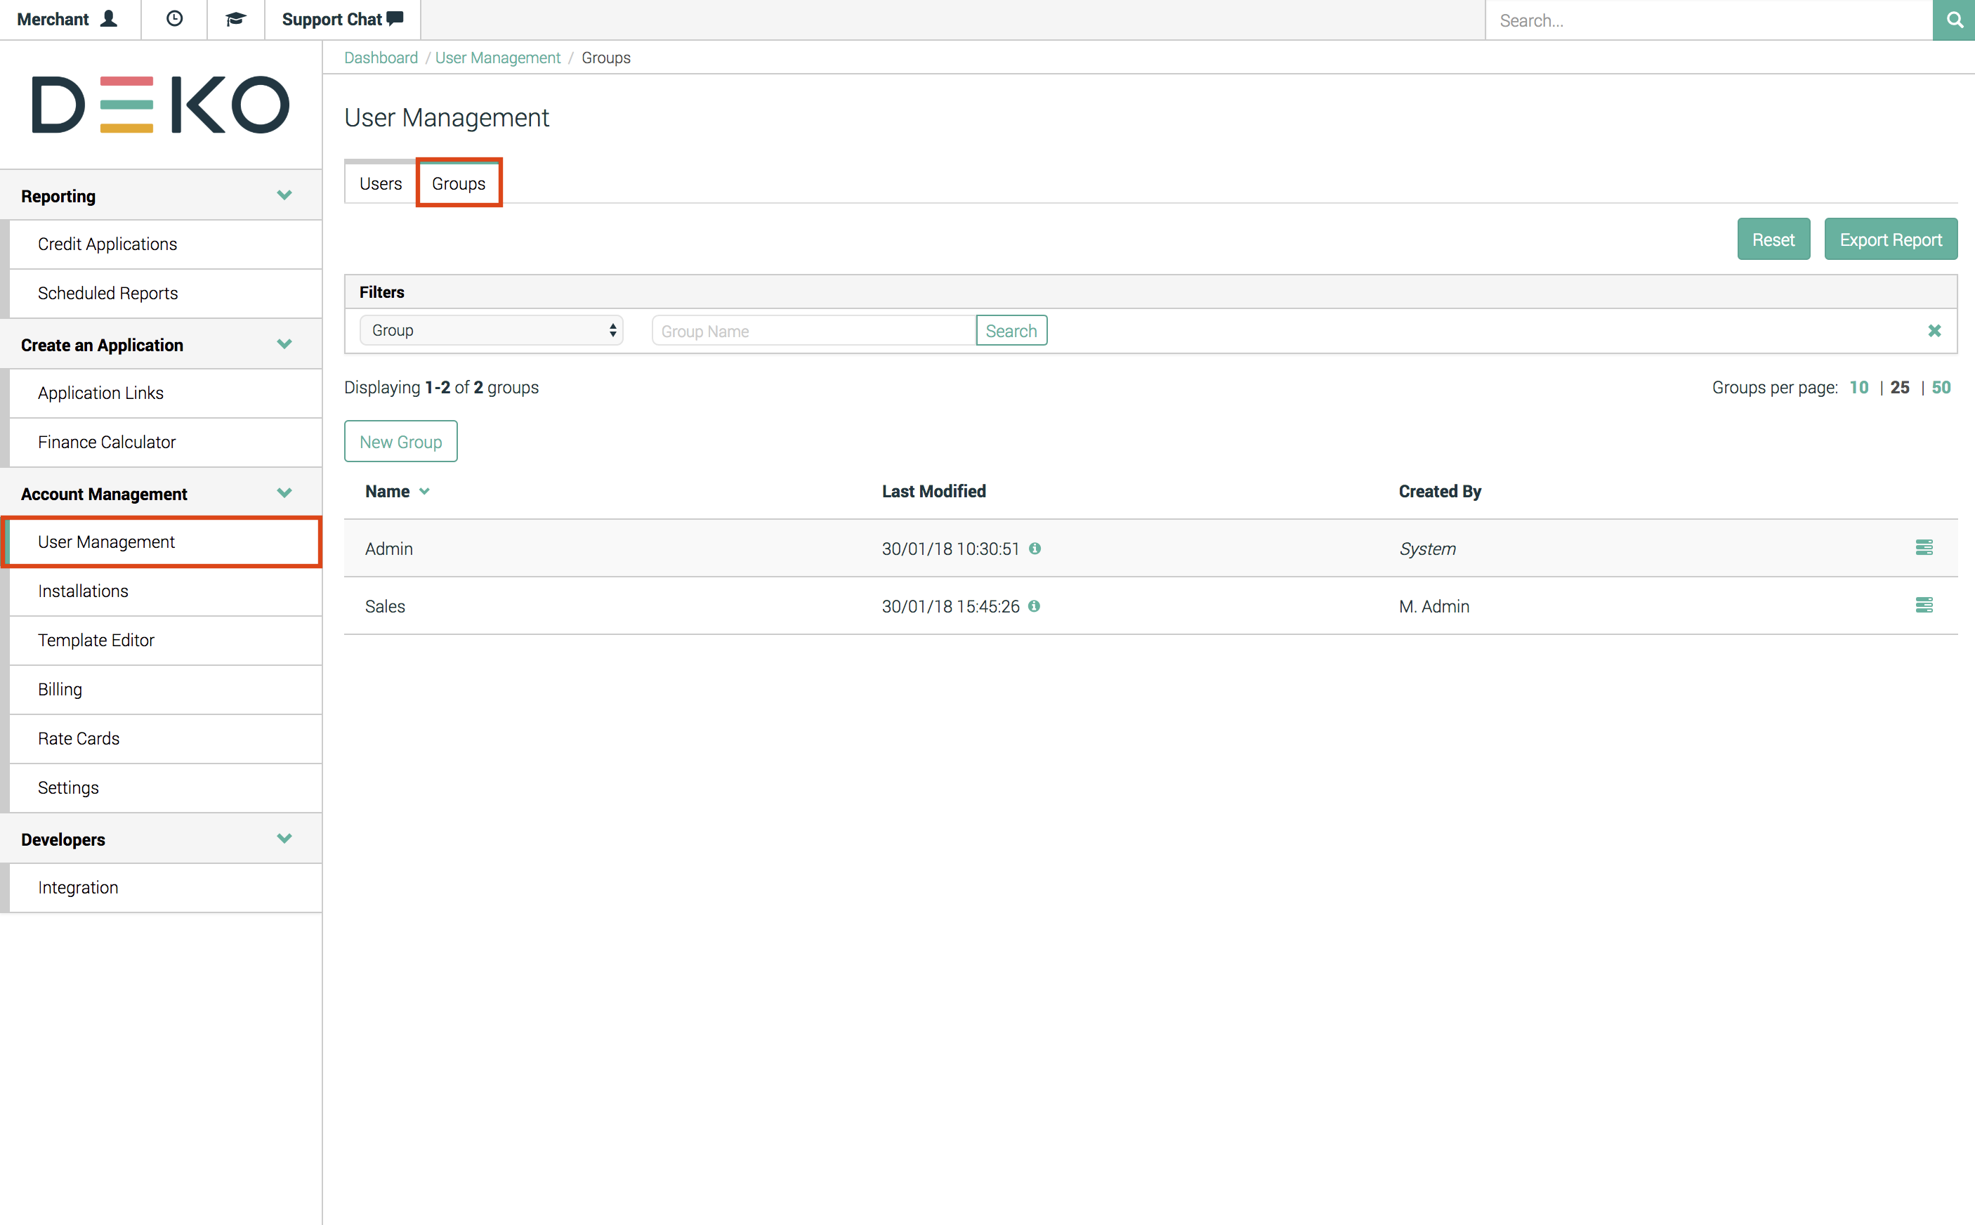The width and height of the screenshot is (1975, 1225).
Task: Click the New Group button
Action: point(400,442)
